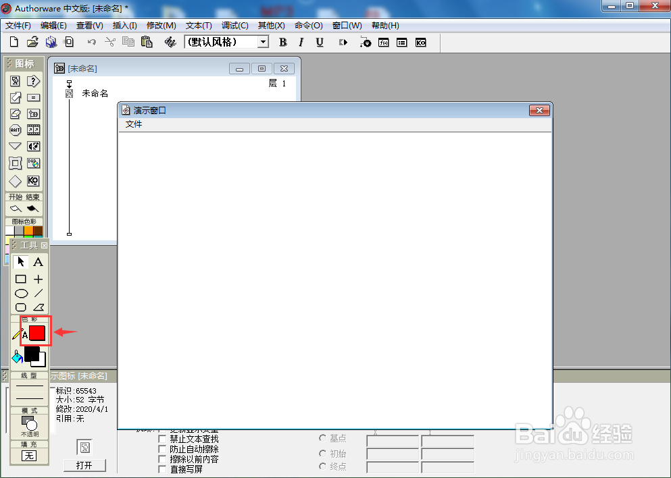This screenshot has height=478, width=671.
Task: Select the Display icon in the icon palette
Action: point(15,81)
